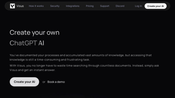Open the Visus brand name link
175x98 pixels.
[x=20, y=6]
